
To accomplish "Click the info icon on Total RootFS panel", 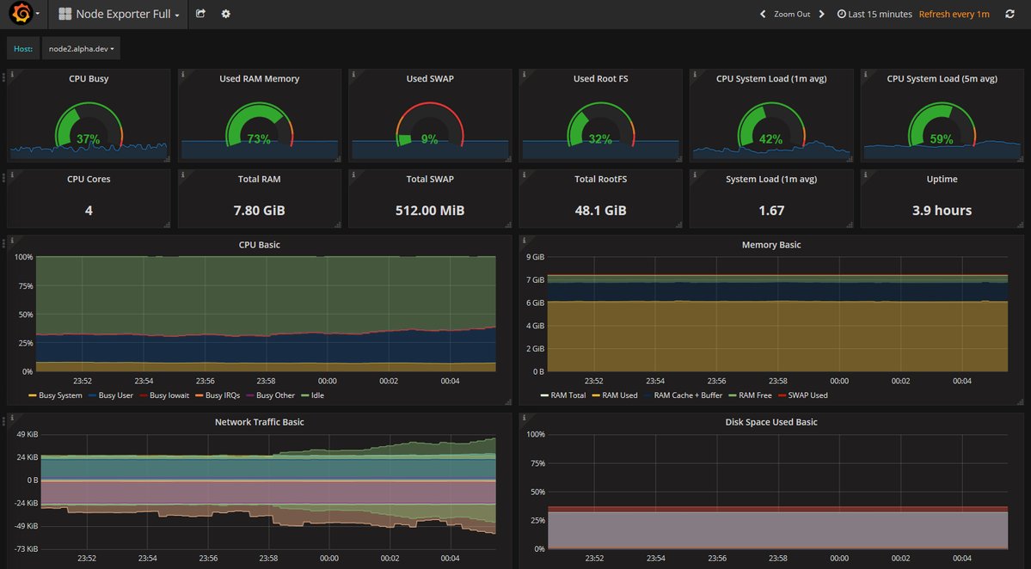I will 524,174.
